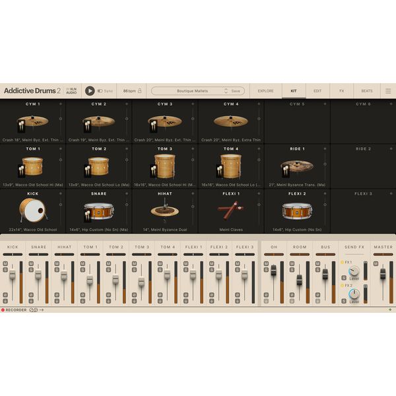Solo the TOM 1 mixer channel
396x396 pixels.
point(82,270)
